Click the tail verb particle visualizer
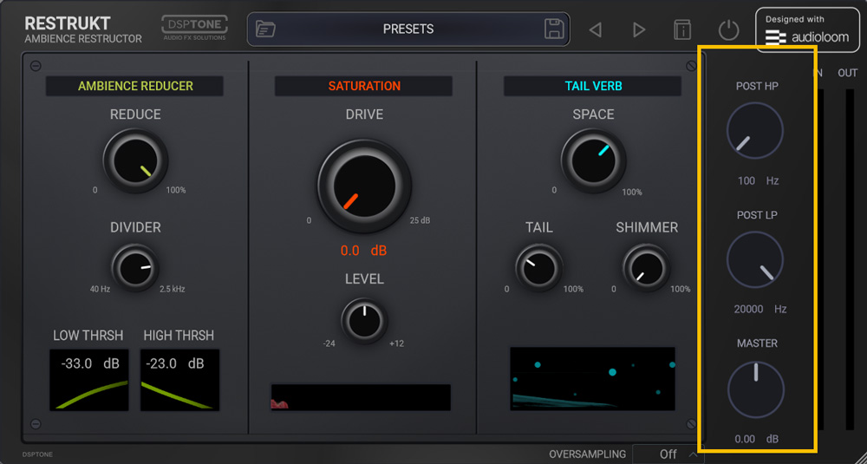The image size is (867, 464). (x=592, y=379)
